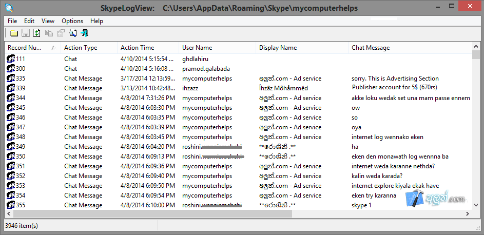Image resolution: width=484 pixels, height=235 pixels.
Task: Click the record icon of row 348
Action: coord(11,137)
